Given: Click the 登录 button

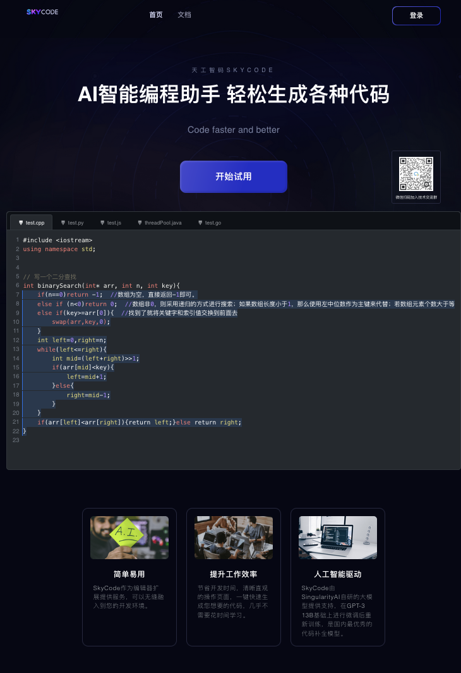Looking at the screenshot, I should (416, 15).
